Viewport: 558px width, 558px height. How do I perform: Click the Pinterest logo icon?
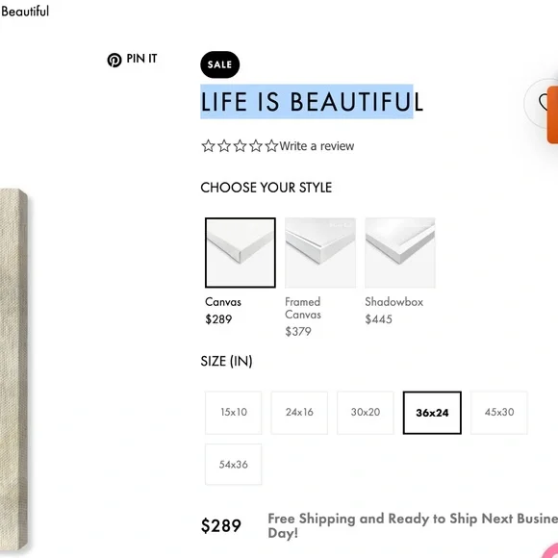point(114,61)
